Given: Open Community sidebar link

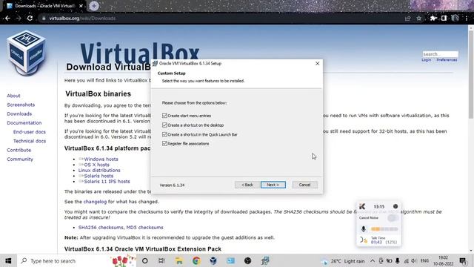Looking at the screenshot, I should (20, 159).
